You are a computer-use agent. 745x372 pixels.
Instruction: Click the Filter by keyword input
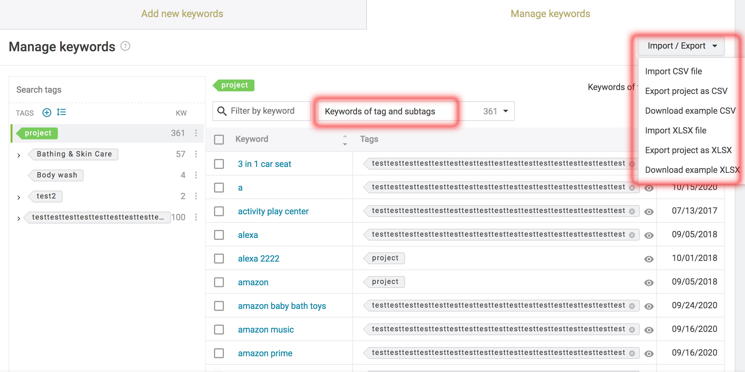pos(262,111)
